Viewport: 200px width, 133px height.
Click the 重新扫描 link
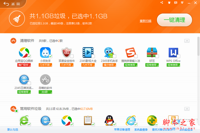click(145, 21)
